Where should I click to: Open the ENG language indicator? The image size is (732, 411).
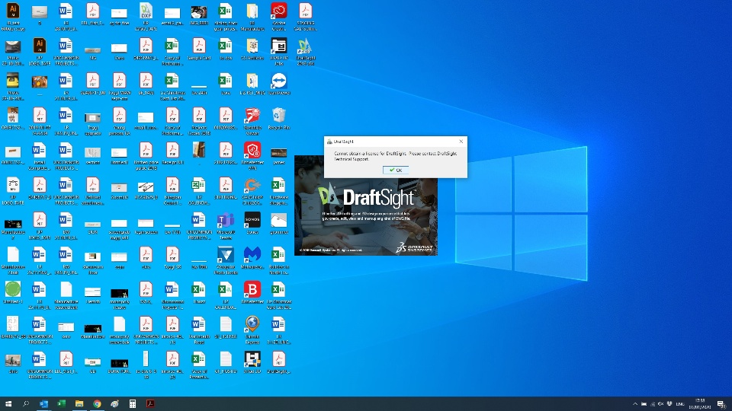pos(680,404)
